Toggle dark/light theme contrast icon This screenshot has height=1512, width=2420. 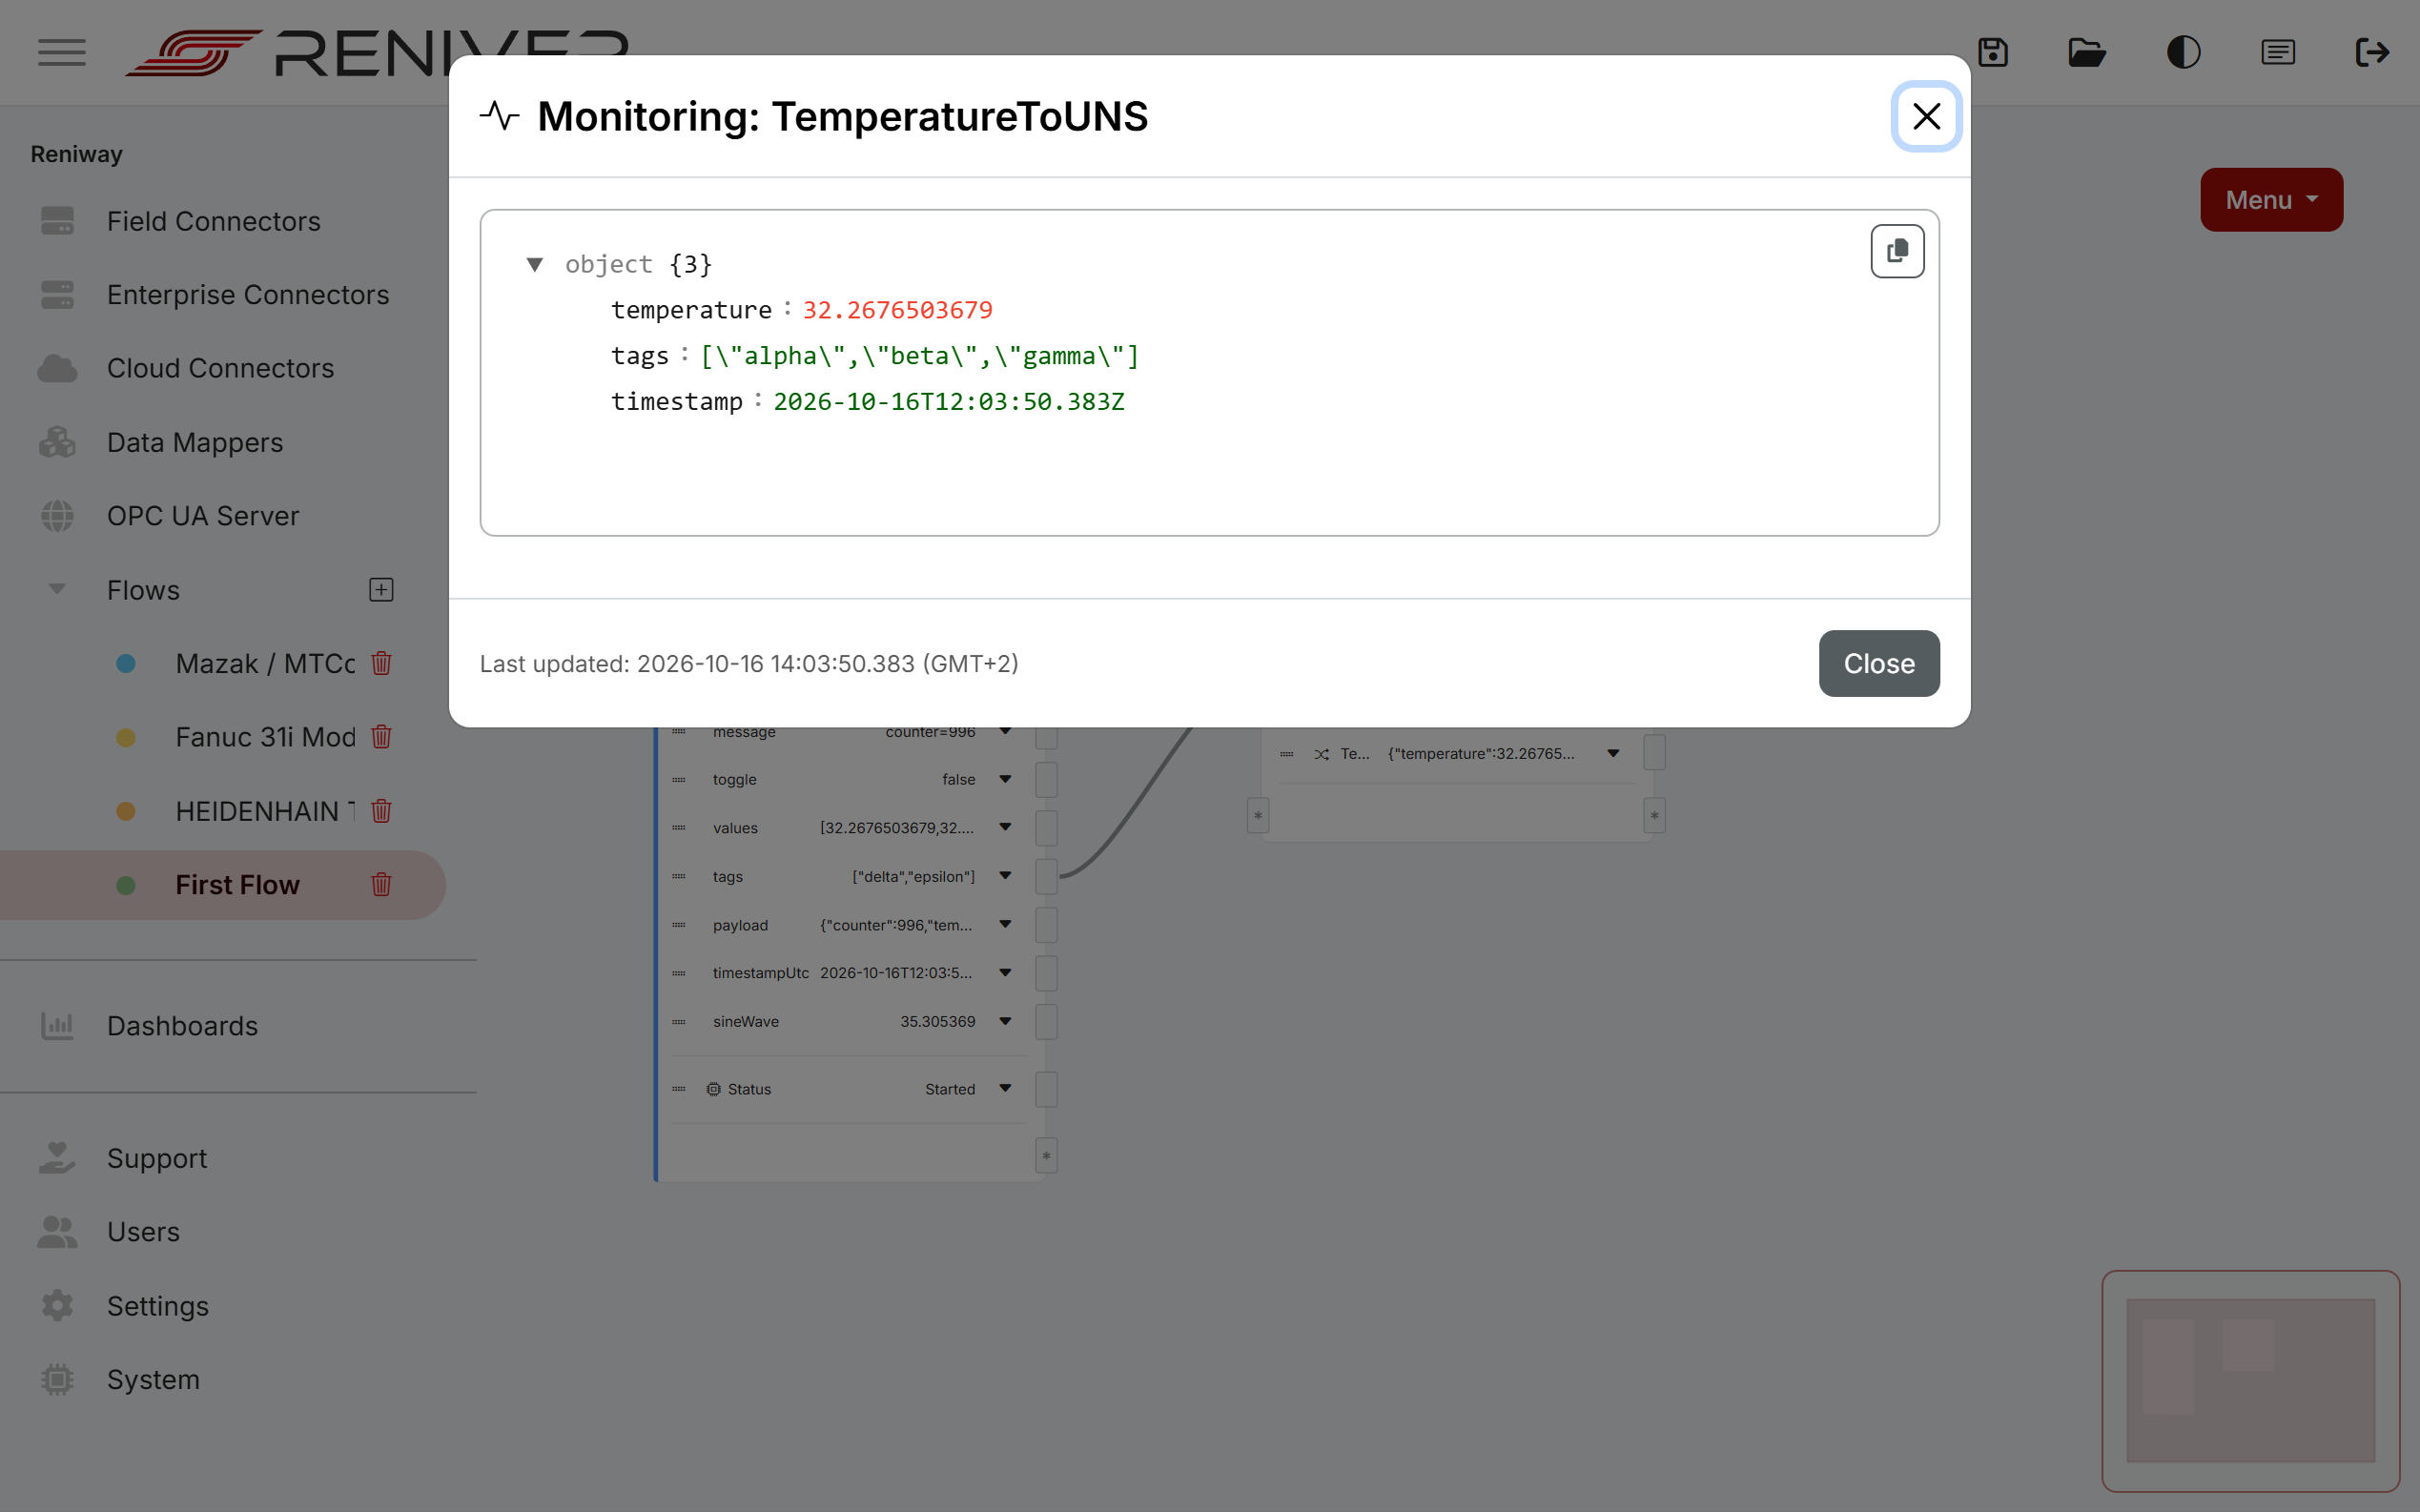[2183, 52]
